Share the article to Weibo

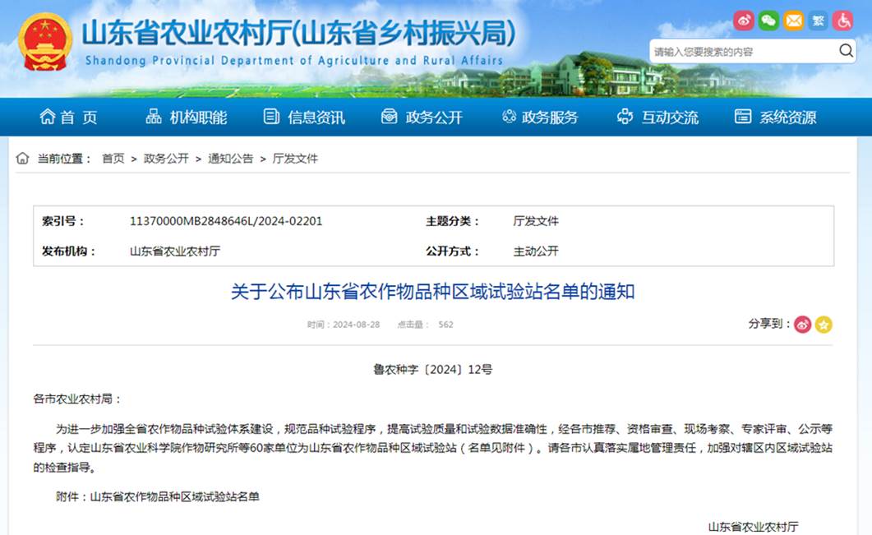(802, 325)
